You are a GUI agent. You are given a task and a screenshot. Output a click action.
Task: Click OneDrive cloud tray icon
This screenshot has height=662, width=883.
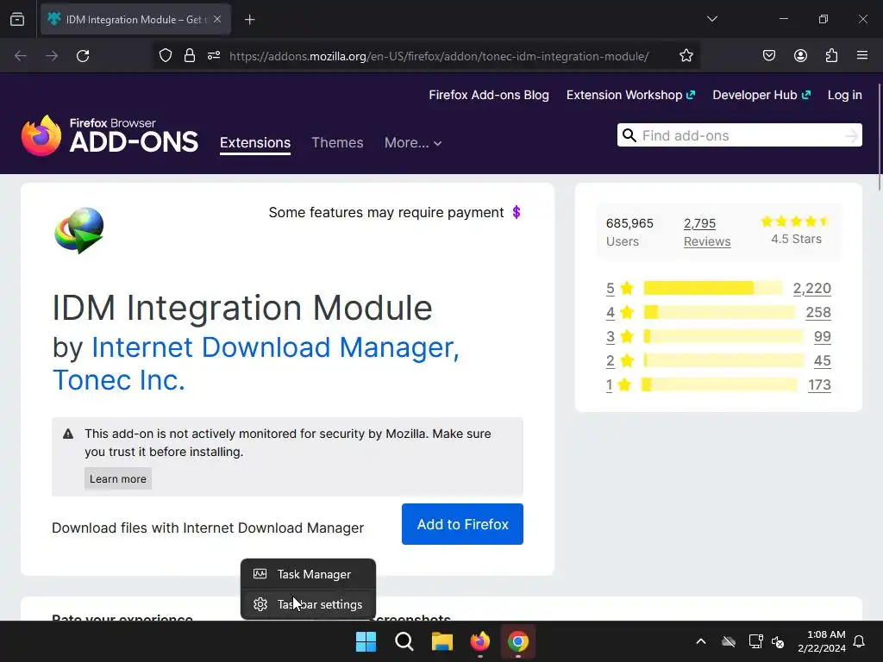(729, 641)
